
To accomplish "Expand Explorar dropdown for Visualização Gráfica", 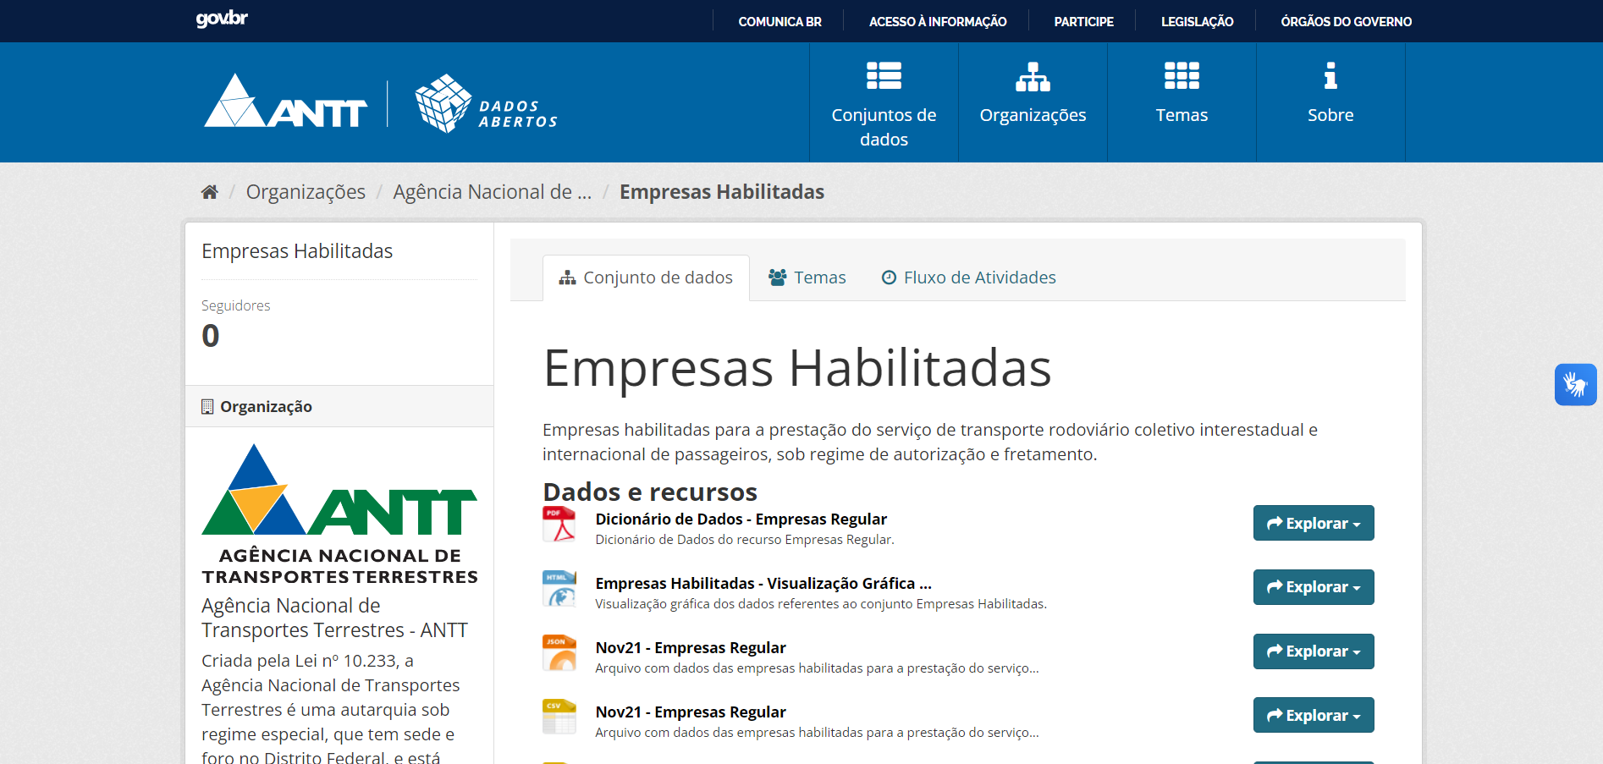I will coord(1313,587).
